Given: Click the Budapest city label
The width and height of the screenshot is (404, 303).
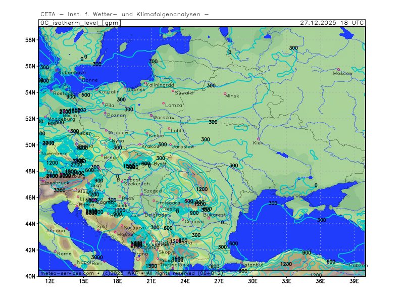Looking at the screenshot, I should [128, 180].
